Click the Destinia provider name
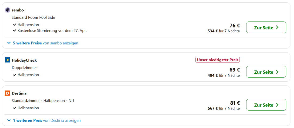Image resolution: width=294 pixels, height=128 pixels. tap(19, 93)
